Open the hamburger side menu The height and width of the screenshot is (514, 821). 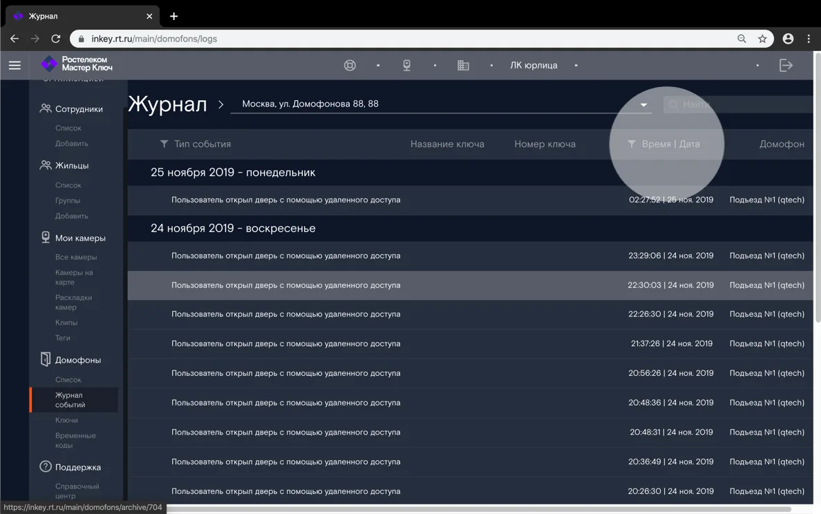click(x=15, y=66)
